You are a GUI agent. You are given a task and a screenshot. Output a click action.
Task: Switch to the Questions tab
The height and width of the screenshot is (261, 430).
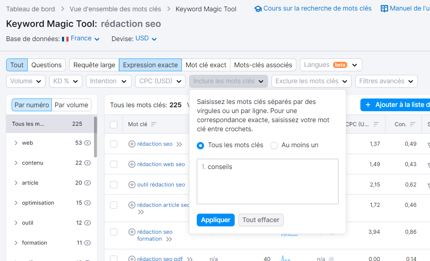[46, 64]
